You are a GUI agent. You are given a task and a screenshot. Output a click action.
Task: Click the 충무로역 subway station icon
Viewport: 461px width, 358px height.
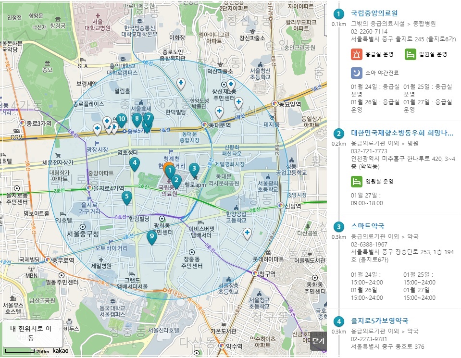[48, 260]
